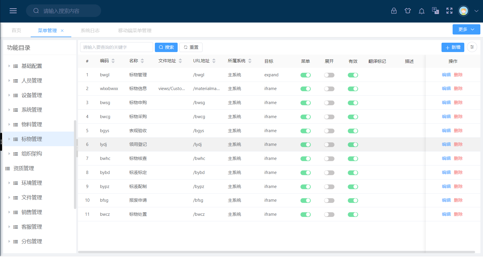
Task: Expand the 标物管理 tree node arrow
Action: 9,139
